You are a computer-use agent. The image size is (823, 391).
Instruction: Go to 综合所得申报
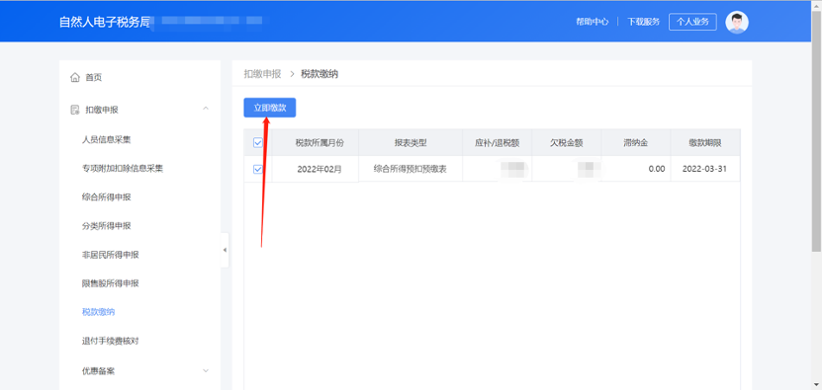(107, 197)
